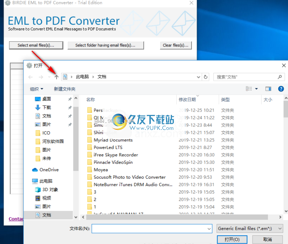Click the view layout icon
Image resolution: width=288 pixels, height=244 pixels.
(x=249, y=89)
